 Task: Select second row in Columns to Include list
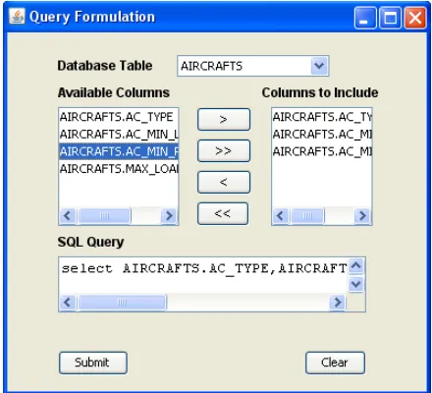coord(322,135)
